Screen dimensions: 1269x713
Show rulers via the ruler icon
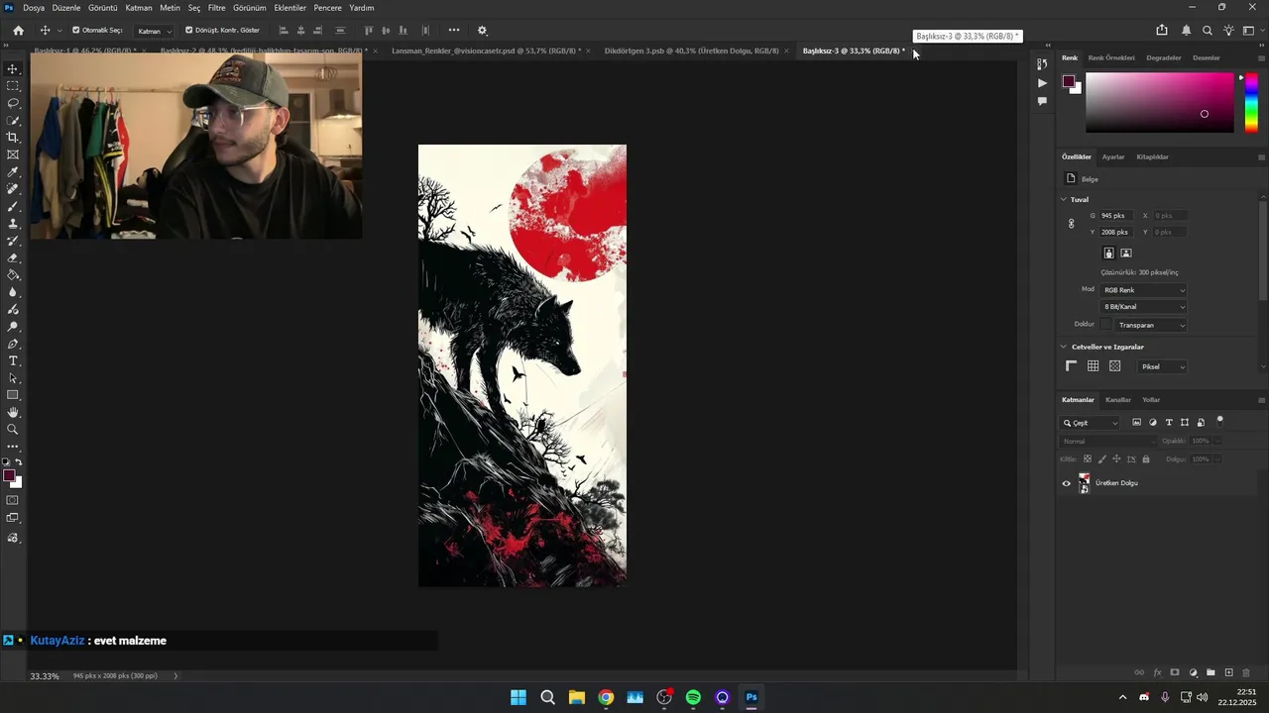pyautogui.click(x=1071, y=366)
